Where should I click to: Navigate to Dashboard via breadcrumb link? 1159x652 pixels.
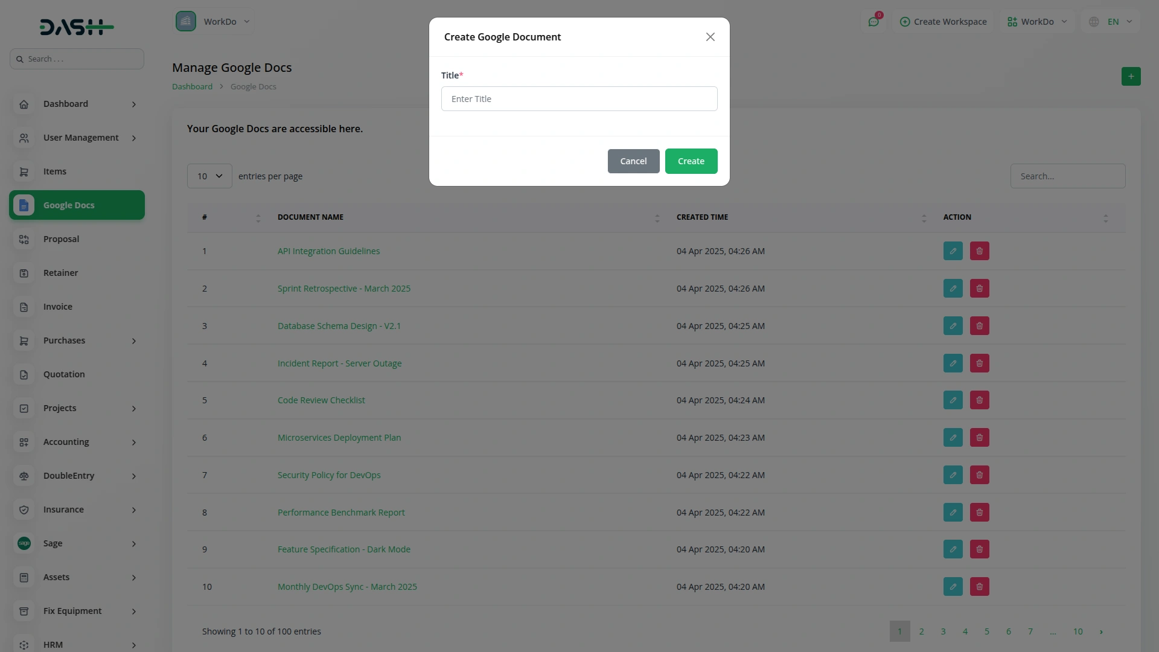[x=191, y=86]
